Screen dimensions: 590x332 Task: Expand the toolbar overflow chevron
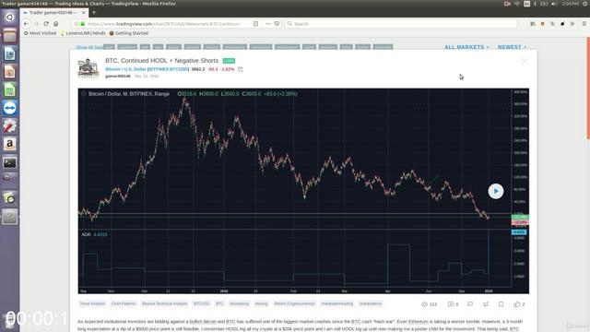point(572,24)
